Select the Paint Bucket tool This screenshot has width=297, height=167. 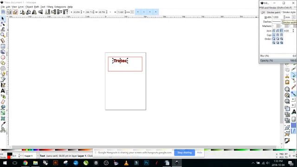[x=3, y=107]
